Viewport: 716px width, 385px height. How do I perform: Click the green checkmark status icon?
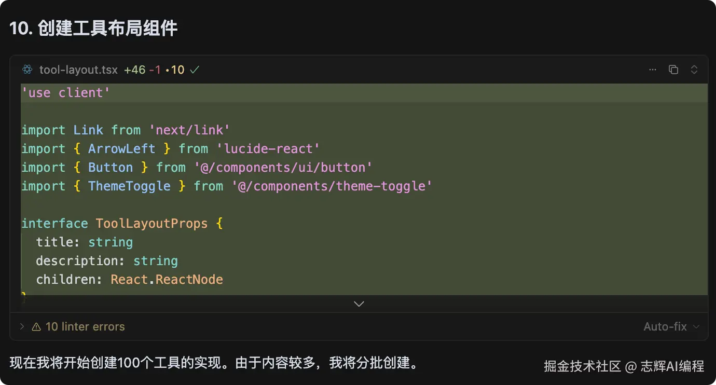[195, 70]
